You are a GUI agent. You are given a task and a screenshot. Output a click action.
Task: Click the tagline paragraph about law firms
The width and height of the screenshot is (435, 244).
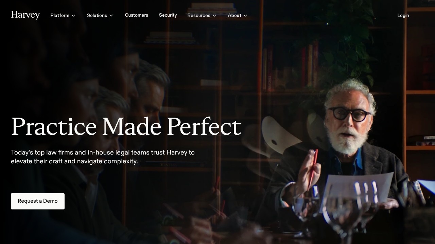[103, 157]
